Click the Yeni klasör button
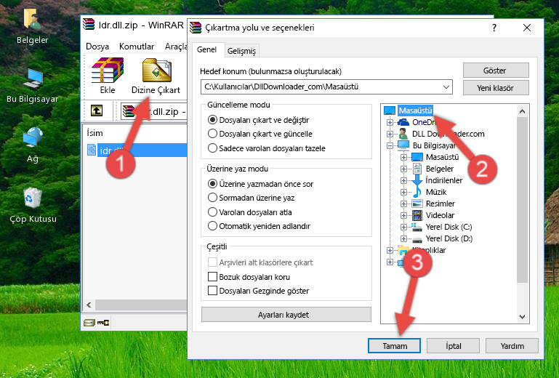 [496, 88]
